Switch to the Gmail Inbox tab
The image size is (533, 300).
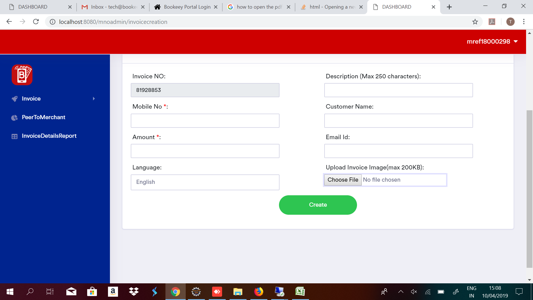pyautogui.click(x=113, y=7)
